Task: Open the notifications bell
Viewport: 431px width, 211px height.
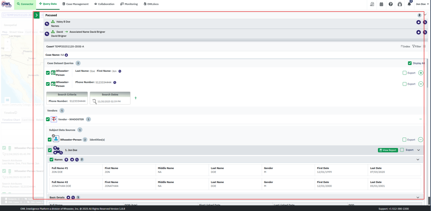Action: point(409,4)
